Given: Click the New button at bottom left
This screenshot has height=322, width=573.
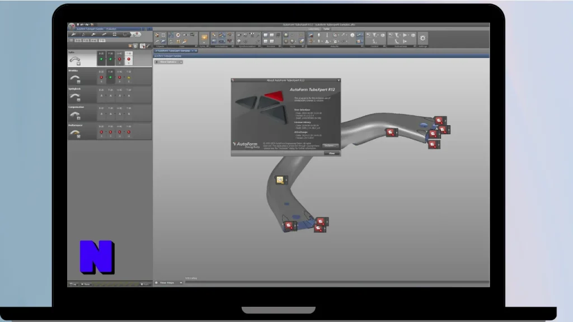Looking at the screenshot, I should point(86,284).
